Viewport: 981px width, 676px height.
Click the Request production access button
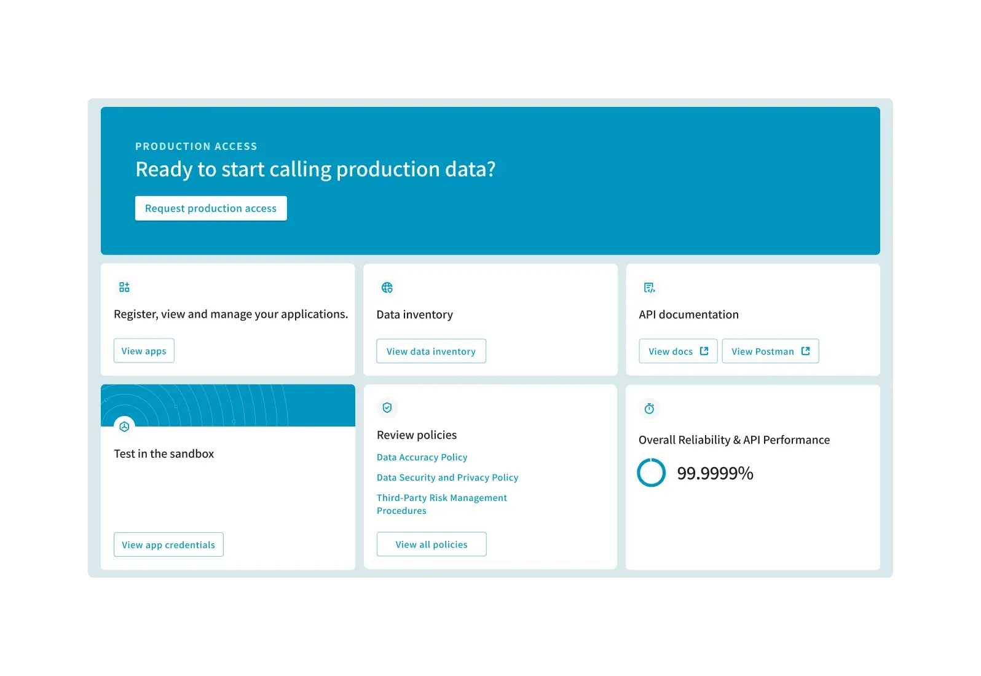(x=211, y=208)
